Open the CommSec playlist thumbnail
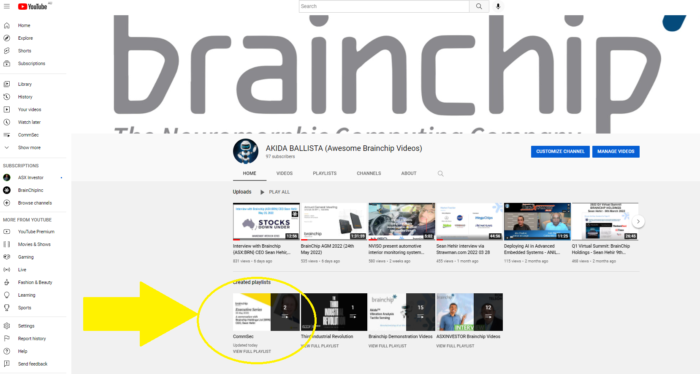The height and width of the screenshot is (374, 700). click(266, 312)
